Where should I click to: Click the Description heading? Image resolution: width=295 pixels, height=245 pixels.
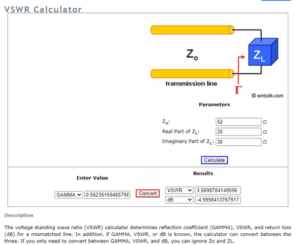(19, 215)
